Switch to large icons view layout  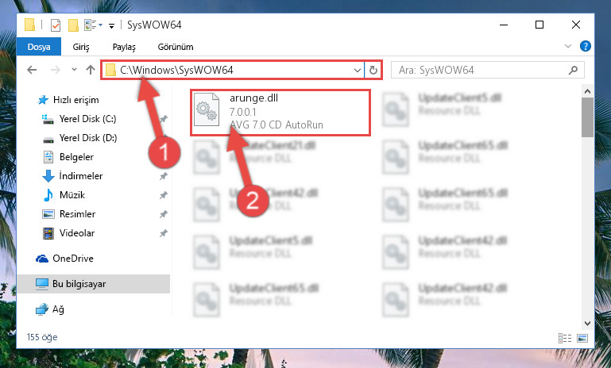582,338
